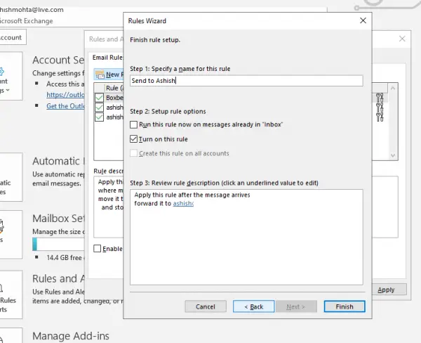Click the rules list scroll down arrow
Viewport: 421px width, 343px height.
393,155
